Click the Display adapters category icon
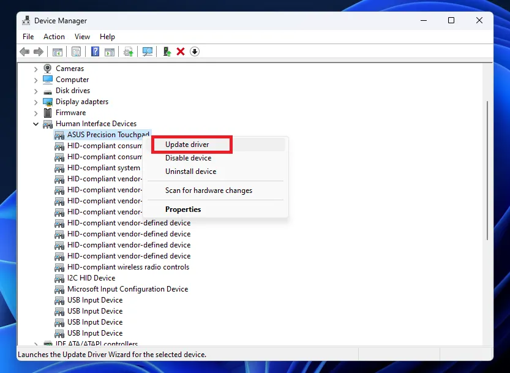 (x=48, y=102)
